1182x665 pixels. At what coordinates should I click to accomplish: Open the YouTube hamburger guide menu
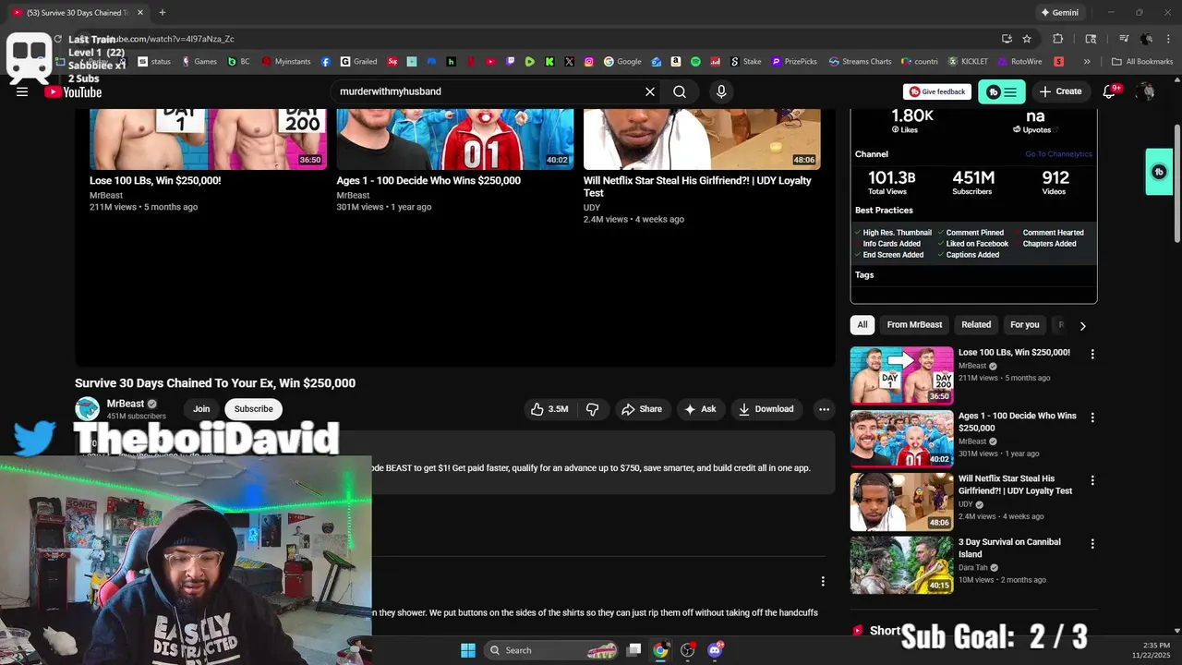[22, 91]
